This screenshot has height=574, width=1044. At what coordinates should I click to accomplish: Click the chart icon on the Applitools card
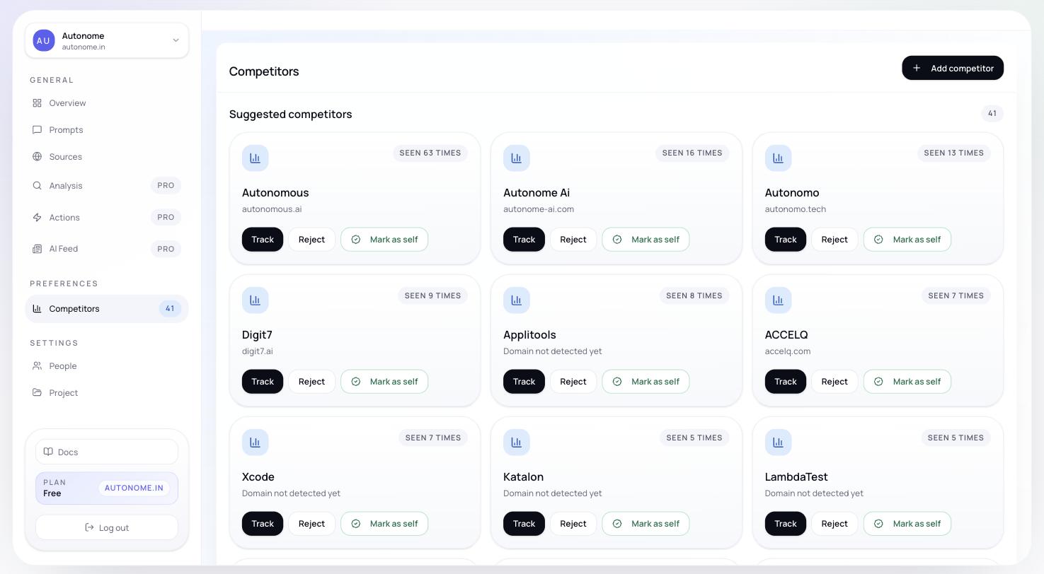(517, 300)
